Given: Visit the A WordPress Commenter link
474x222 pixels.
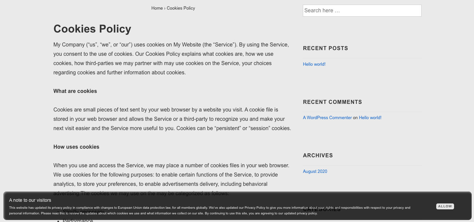Looking at the screenshot, I should pos(327,117).
